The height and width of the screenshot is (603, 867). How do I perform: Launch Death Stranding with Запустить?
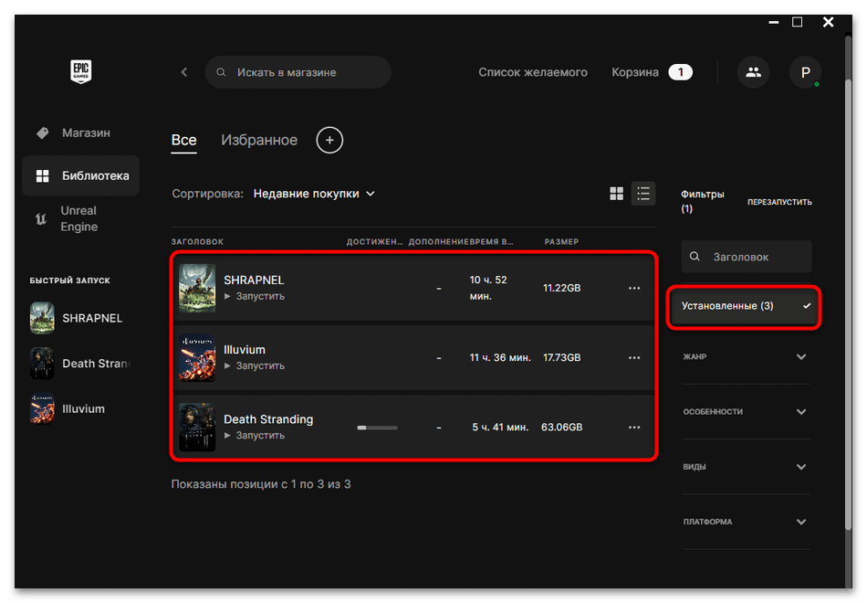tap(255, 436)
